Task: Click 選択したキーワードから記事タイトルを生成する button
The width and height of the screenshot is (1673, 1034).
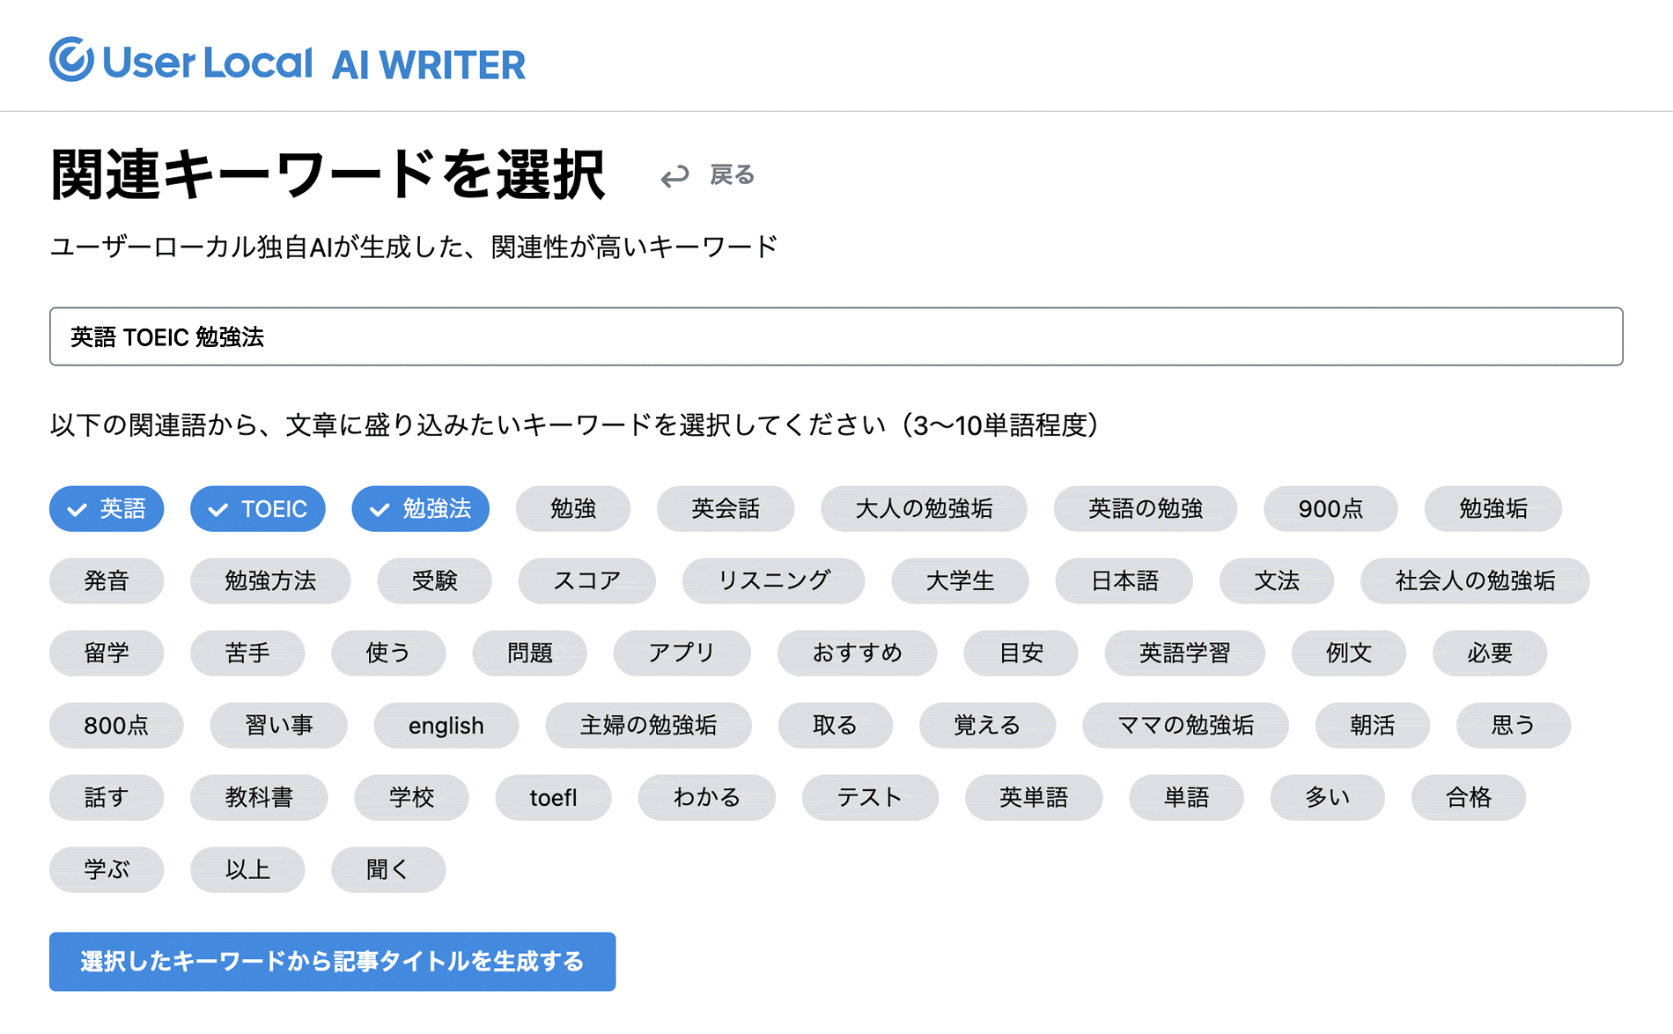Action: (332, 962)
